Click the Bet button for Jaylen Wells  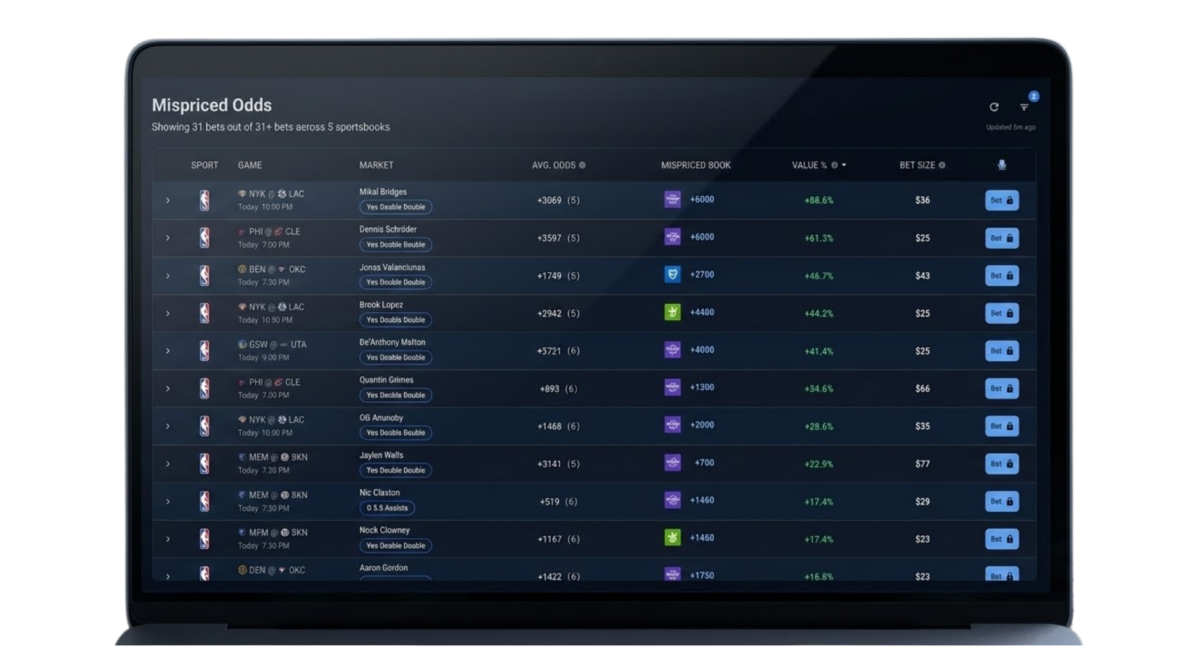pyautogui.click(x=1002, y=463)
